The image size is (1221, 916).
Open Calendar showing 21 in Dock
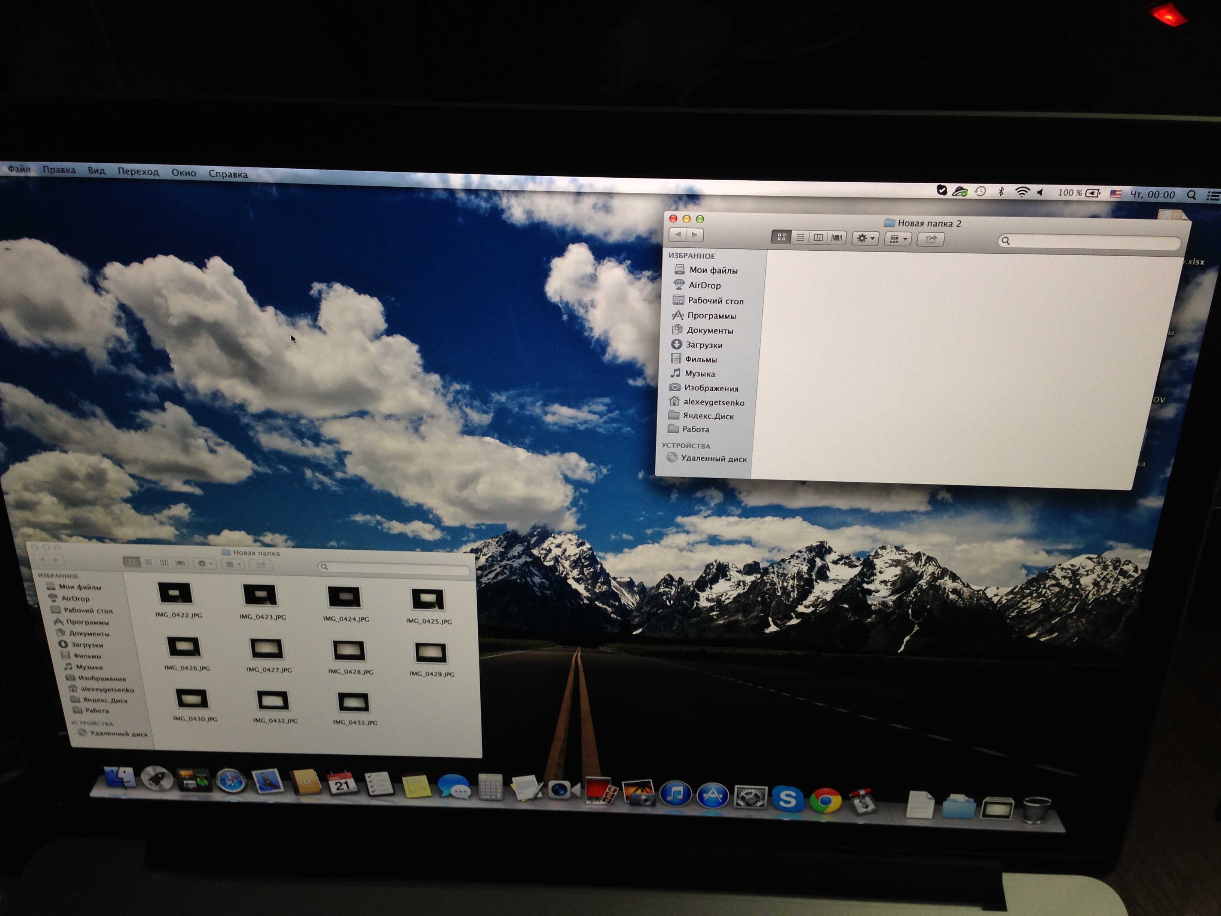tap(342, 784)
